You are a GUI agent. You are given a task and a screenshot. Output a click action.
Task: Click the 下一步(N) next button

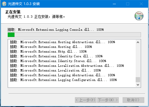coord(108,100)
